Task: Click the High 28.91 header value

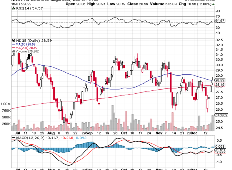Action: click(96, 4)
